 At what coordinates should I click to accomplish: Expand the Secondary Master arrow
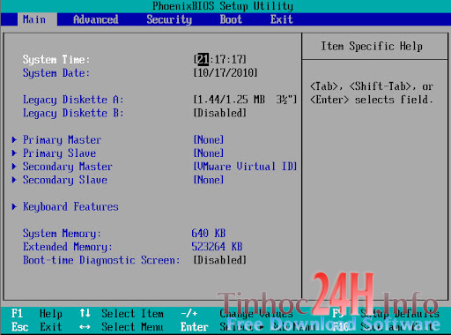14,167
